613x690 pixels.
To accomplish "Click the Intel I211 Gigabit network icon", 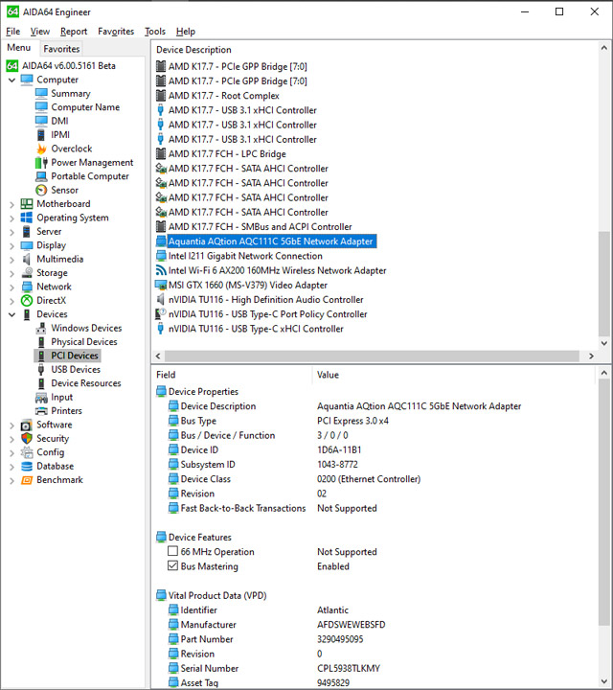I will coord(161,256).
